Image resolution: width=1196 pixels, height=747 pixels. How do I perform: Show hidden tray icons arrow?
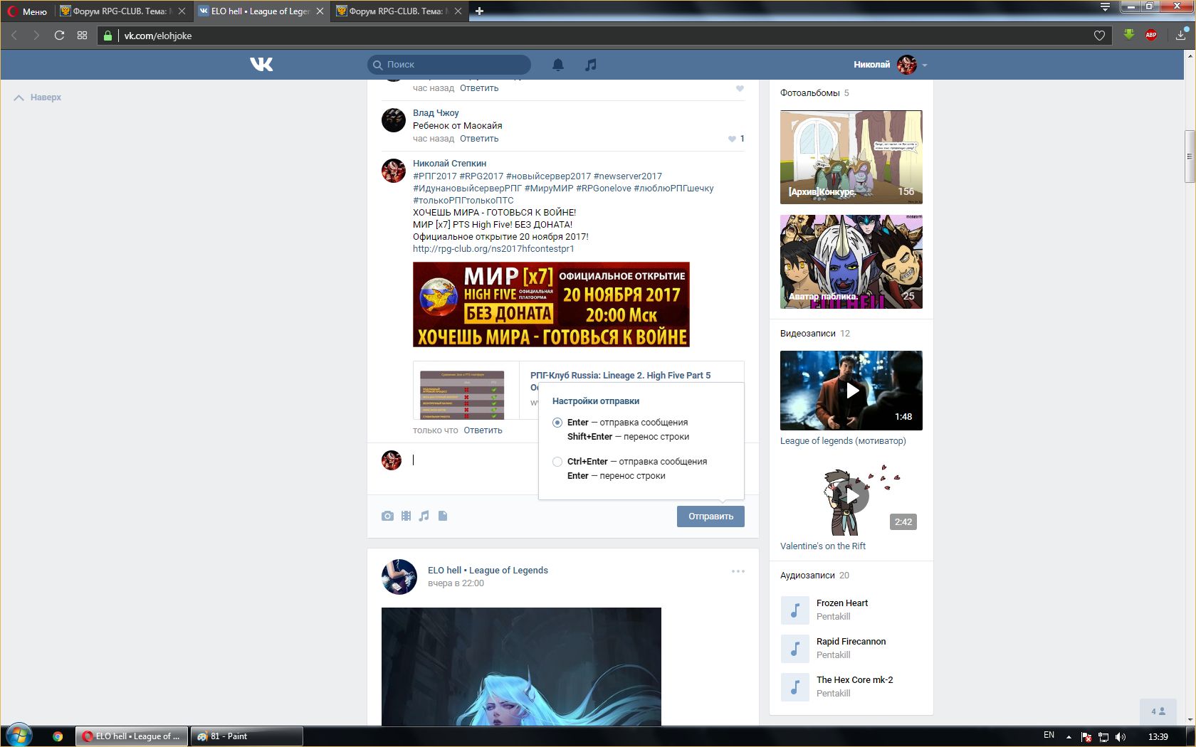coord(1069,736)
